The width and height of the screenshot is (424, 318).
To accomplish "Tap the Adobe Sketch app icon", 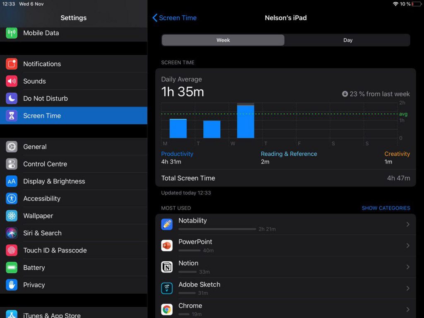I will [167, 288].
